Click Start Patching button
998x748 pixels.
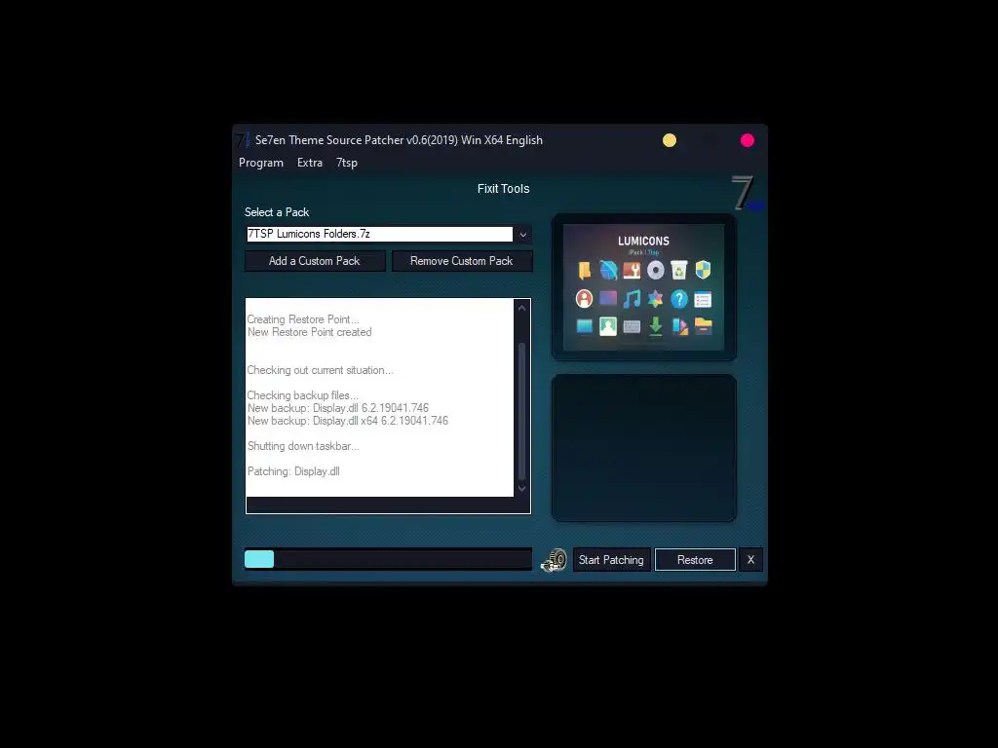pyautogui.click(x=611, y=560)
